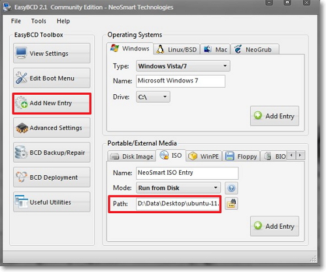Click the ISO Path input field
Viewport: 326px width, 272px height.
pos(178,204)
